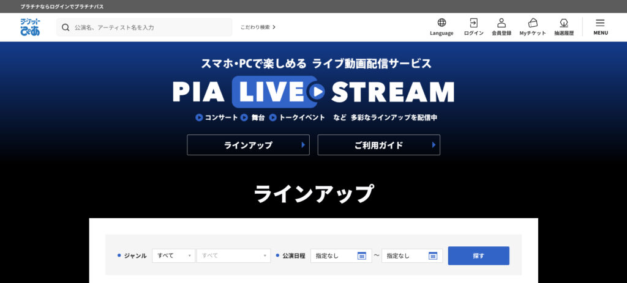Click the end date 指定なし field
627x283 pixels.
(412, 256)
